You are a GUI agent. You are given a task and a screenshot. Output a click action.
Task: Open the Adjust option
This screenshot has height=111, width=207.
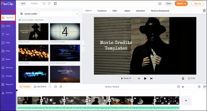[x=127, y=11]
